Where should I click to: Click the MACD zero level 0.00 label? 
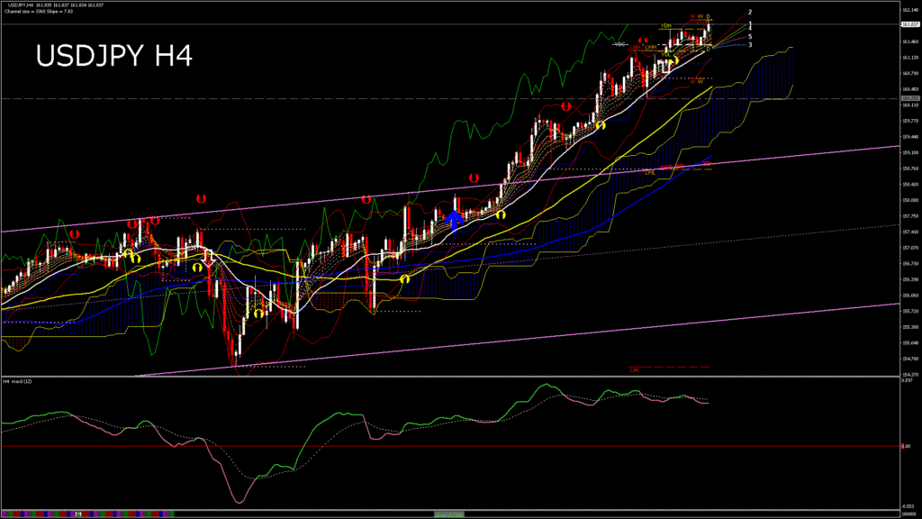[x=906, y=446]
